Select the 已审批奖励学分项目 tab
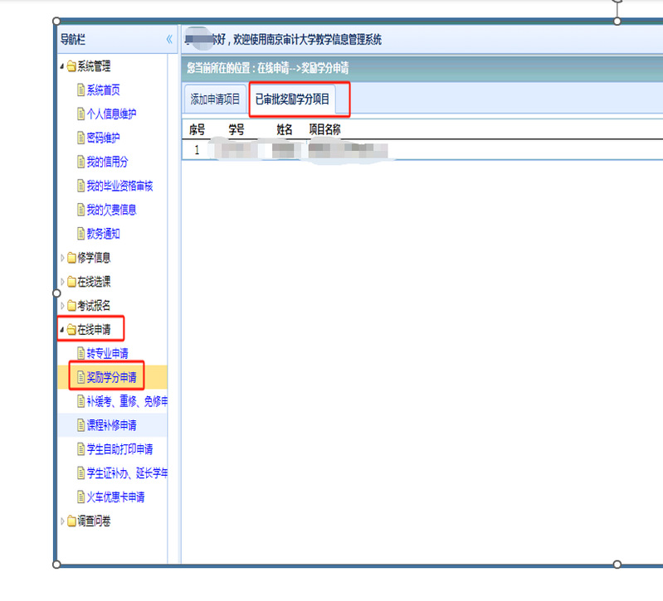This screenshot has width=663, height=601. tap(292, 99)
